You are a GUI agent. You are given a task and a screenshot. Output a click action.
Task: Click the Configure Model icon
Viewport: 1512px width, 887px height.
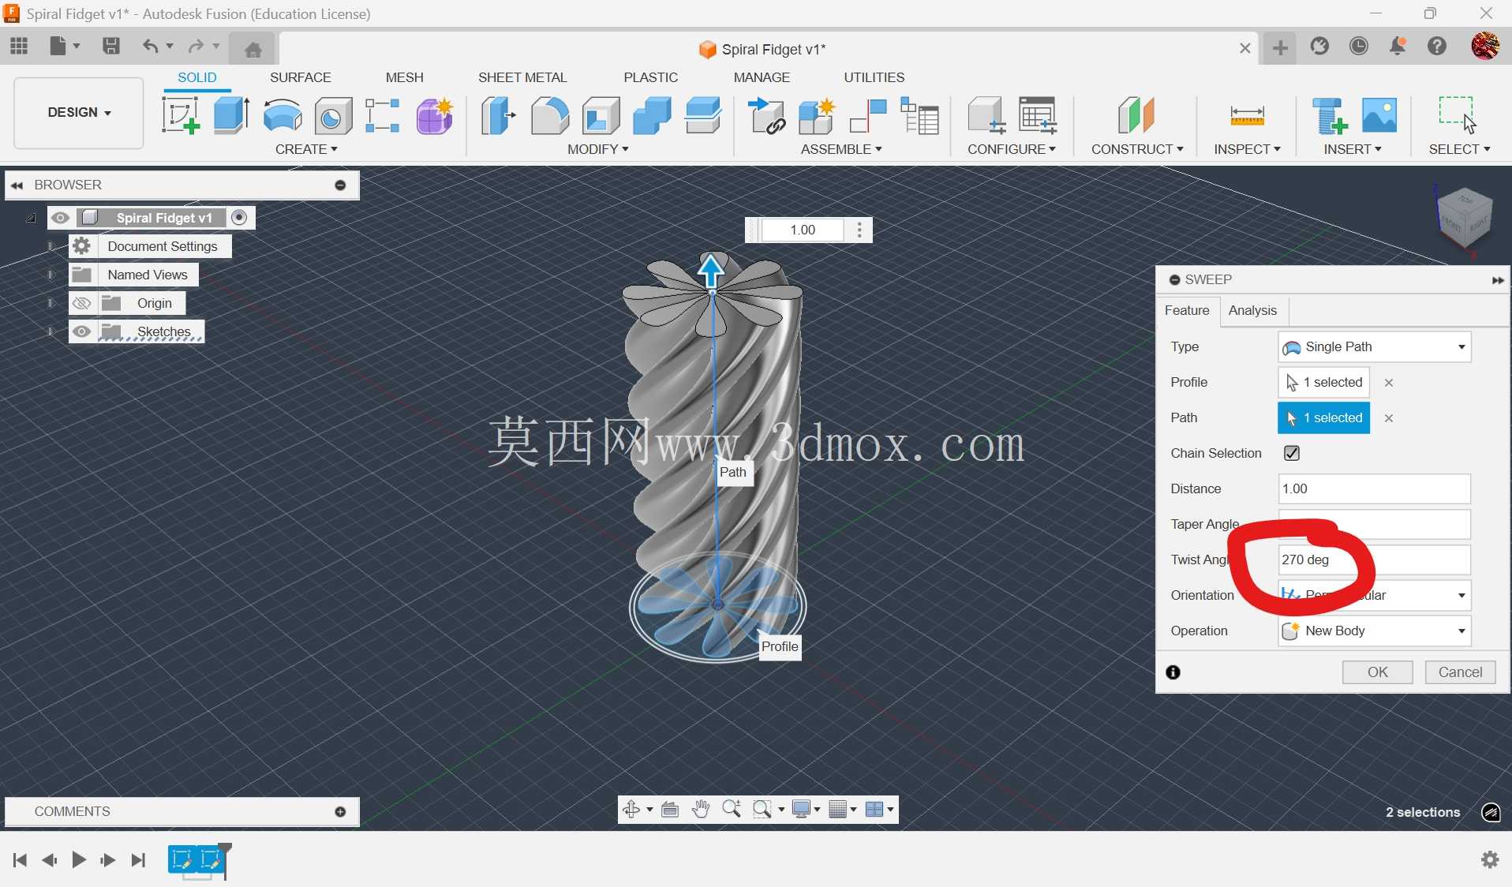pos(986,115)
